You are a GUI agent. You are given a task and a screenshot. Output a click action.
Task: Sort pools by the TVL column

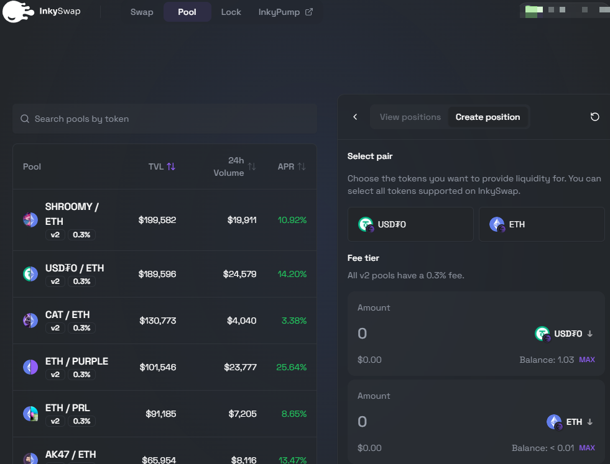coord(162,166)
